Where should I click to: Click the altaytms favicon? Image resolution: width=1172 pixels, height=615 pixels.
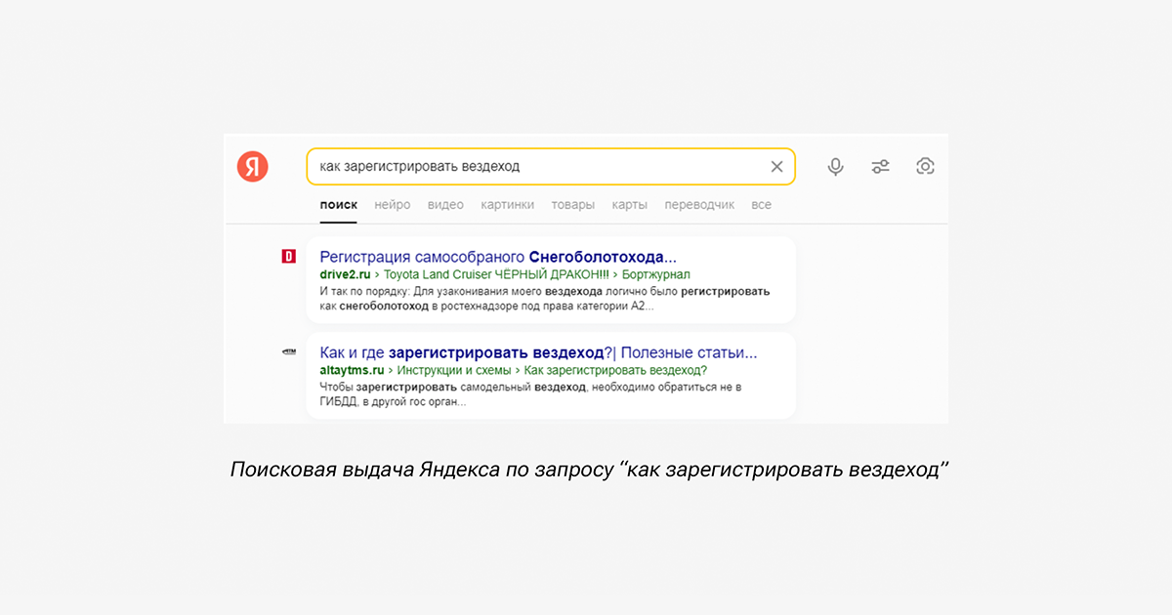(x=288, y=351)
